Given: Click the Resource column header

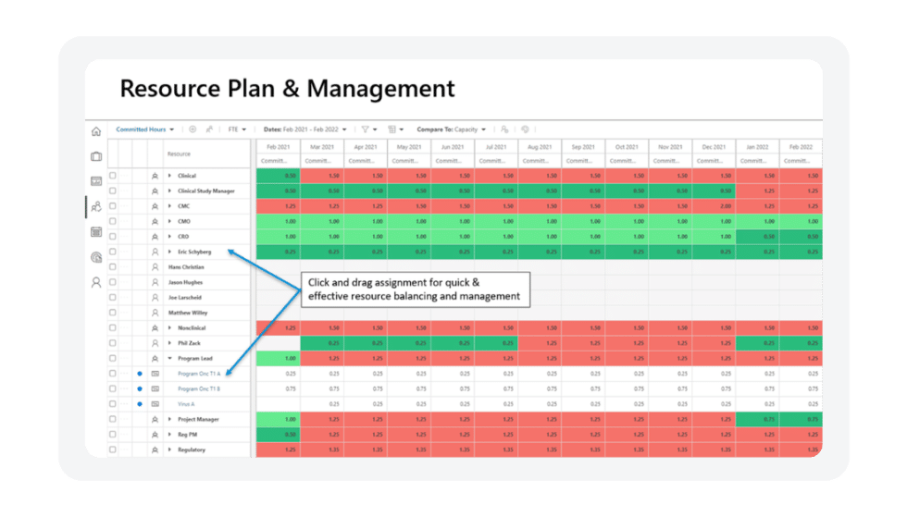Looking at the screenshot, I should pyautogui.click(x=179, y=154).
